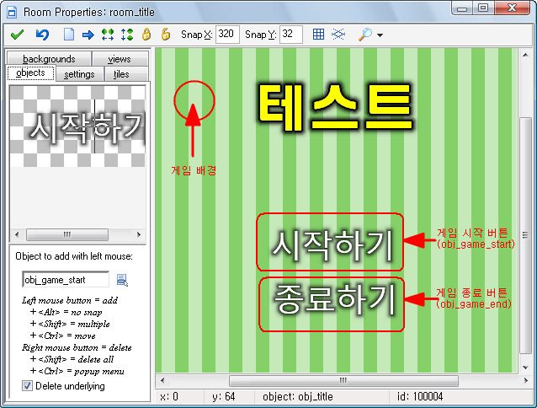Viewport: 537px width, 408px height.
Task: Switch to the views tab
Action: click(x=120, y=59)
